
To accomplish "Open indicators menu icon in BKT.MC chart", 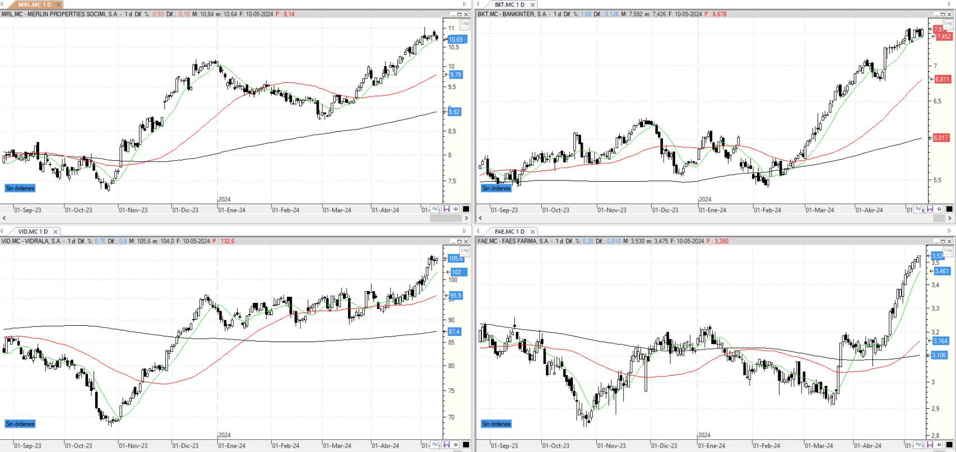I will pyautogui.click(x=918, y=209).
